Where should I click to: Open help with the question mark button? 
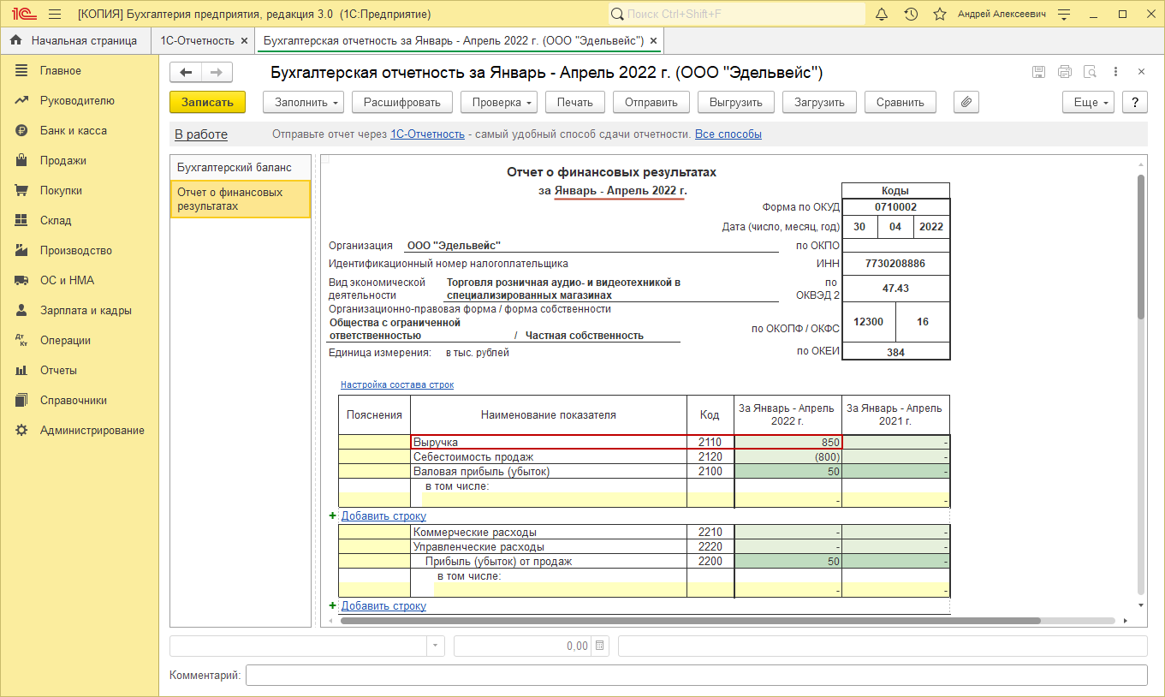pos(1135,102)
